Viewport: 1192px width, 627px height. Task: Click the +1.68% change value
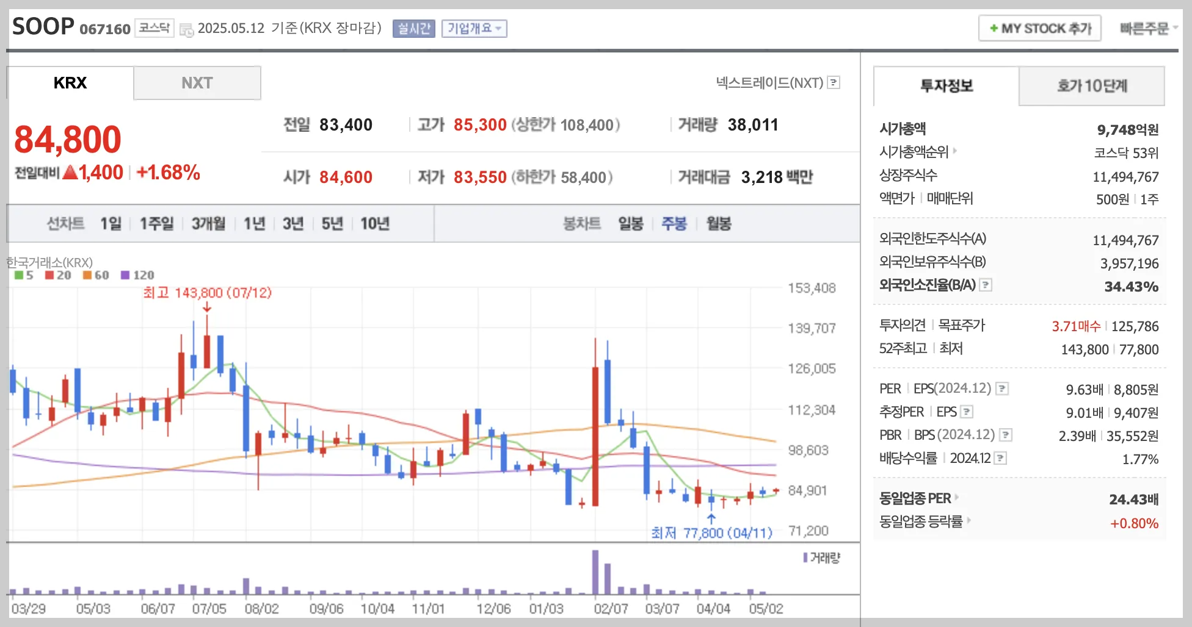coord(169,173)
